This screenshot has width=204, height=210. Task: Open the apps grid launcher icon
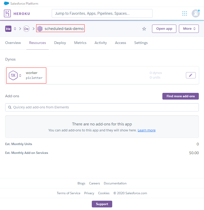pyautogui.click(x=184, y=13)
